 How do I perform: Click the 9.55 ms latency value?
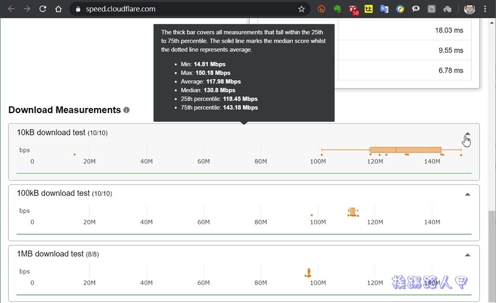[x=451, y=50]
